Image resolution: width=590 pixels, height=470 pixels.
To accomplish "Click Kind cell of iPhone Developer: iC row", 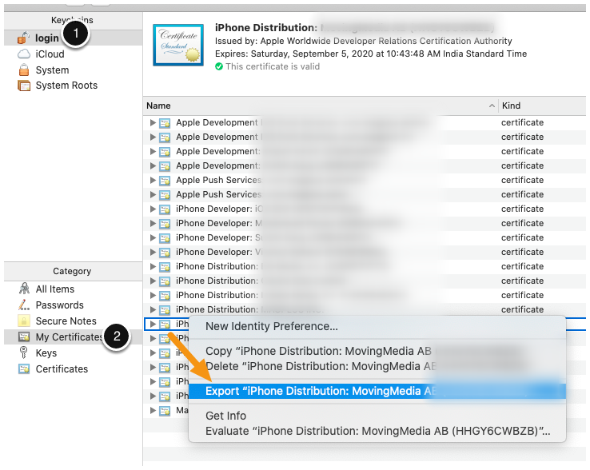I will 522,209.
